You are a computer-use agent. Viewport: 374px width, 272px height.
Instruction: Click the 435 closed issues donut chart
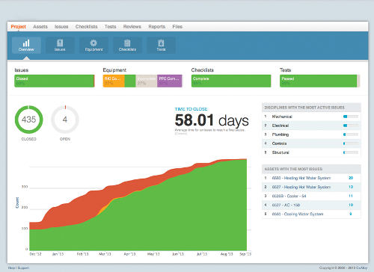(29, 120)
